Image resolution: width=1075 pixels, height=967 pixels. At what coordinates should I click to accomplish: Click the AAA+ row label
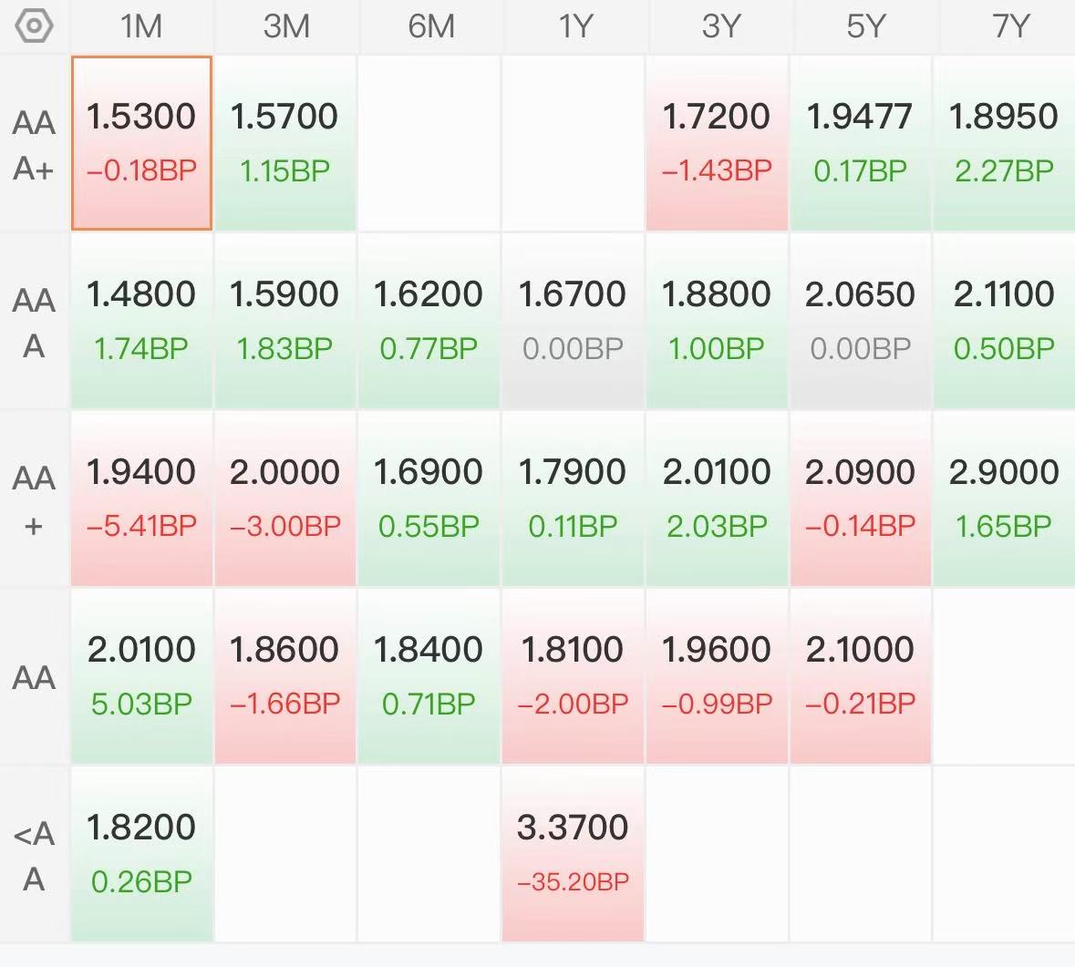pos(34,144)
